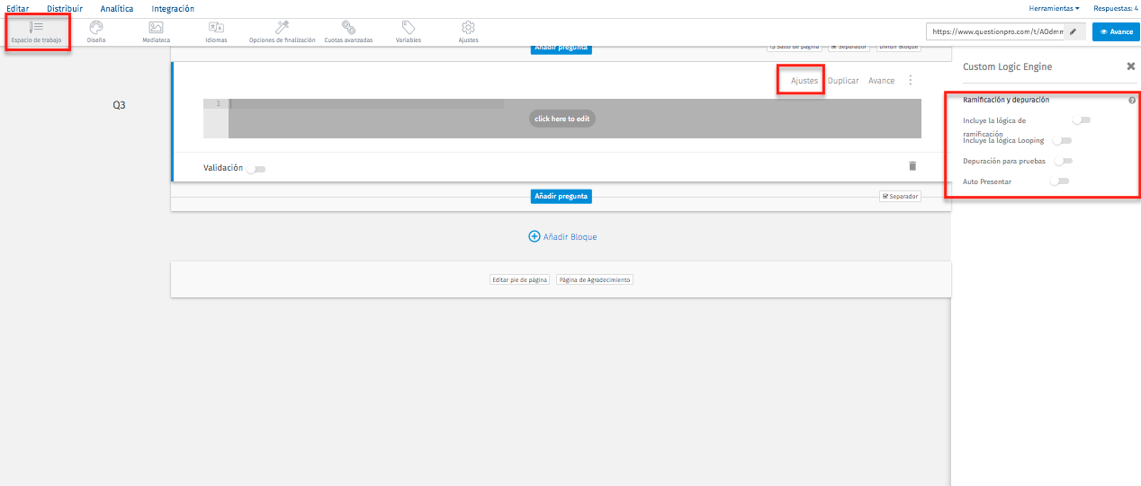The image size is (1141, 486).
Task: Open the Editar menu
Action: coord(17,8)
